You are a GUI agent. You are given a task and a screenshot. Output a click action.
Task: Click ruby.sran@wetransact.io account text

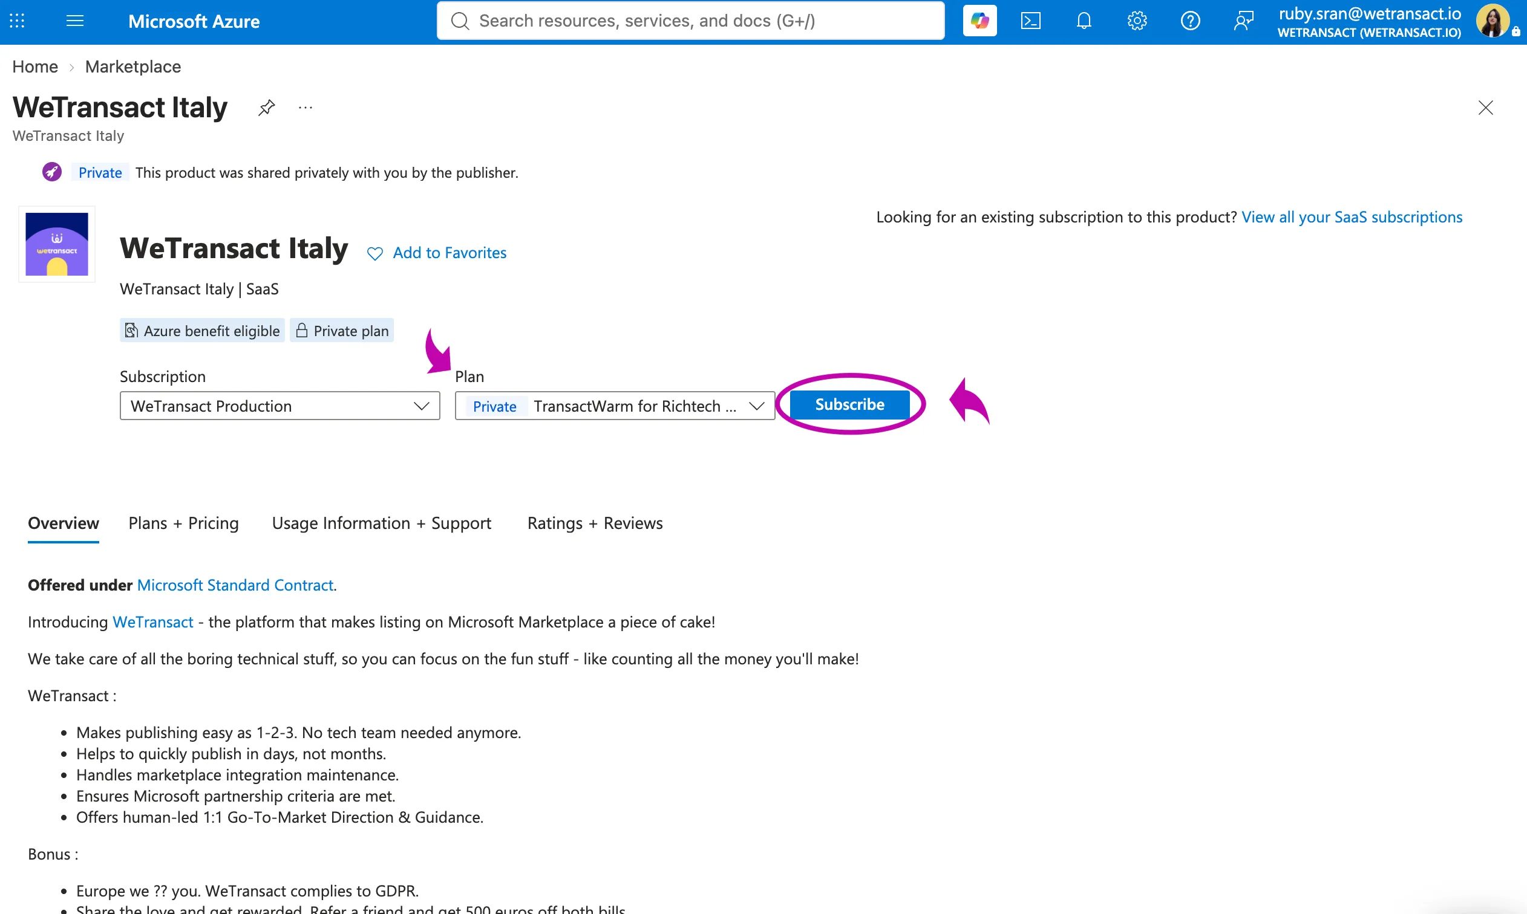click(1369, 13)
